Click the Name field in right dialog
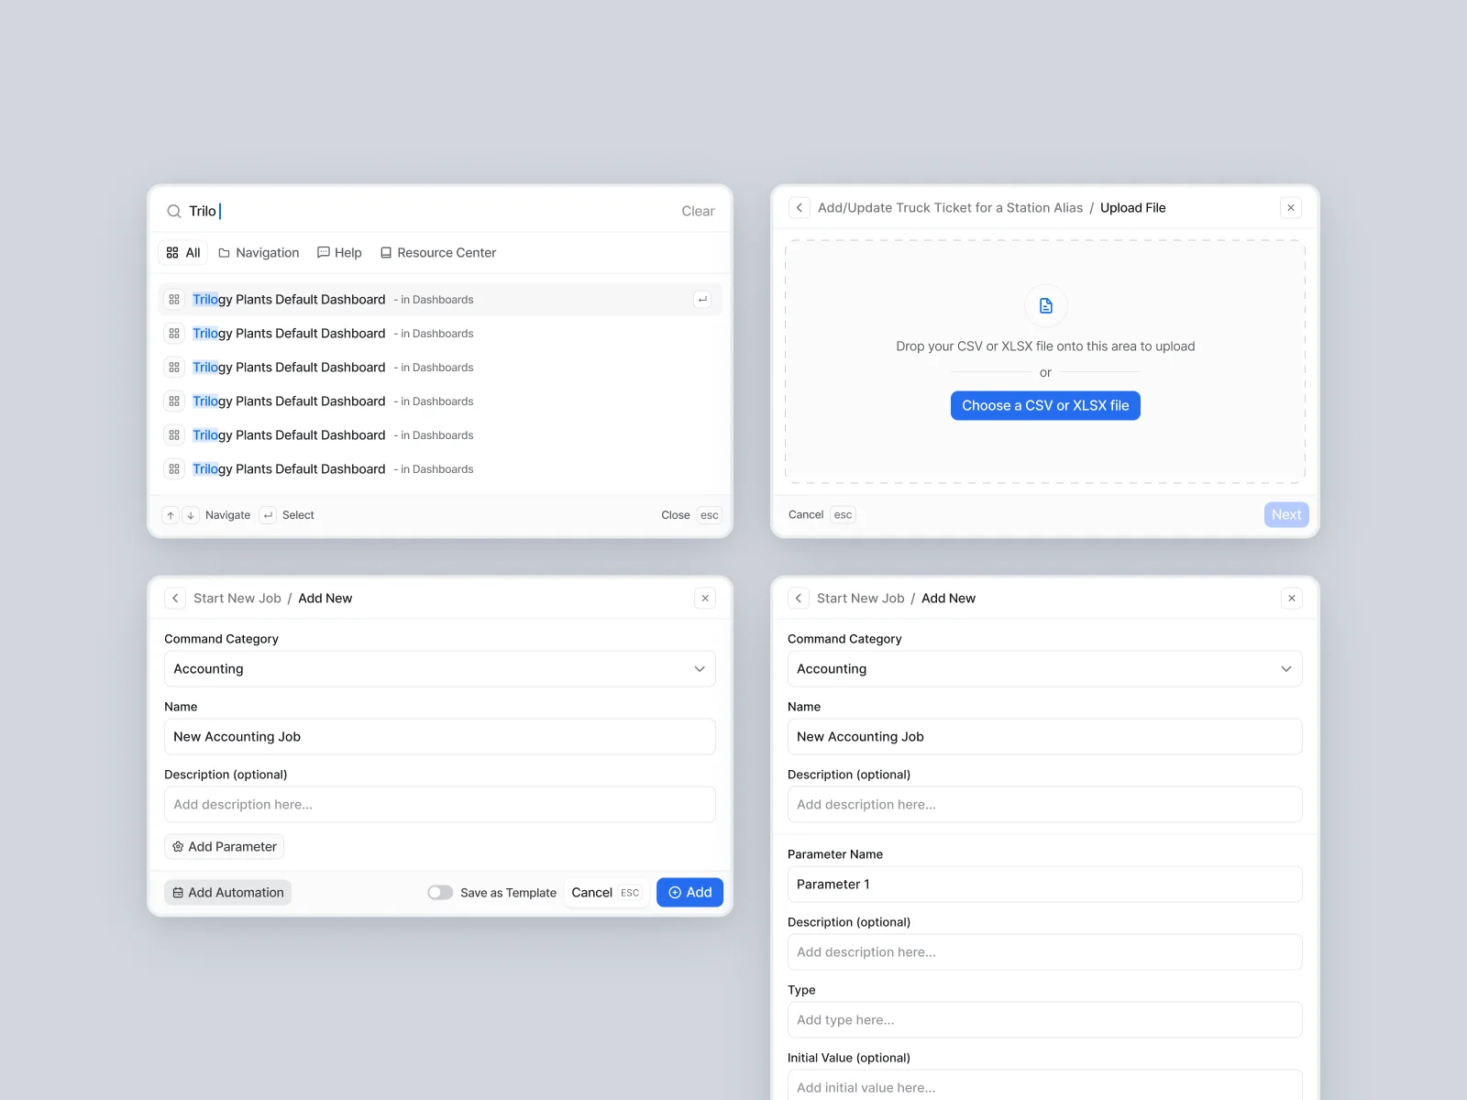The image size is (1467, 1100). (x=1045, y=737)
